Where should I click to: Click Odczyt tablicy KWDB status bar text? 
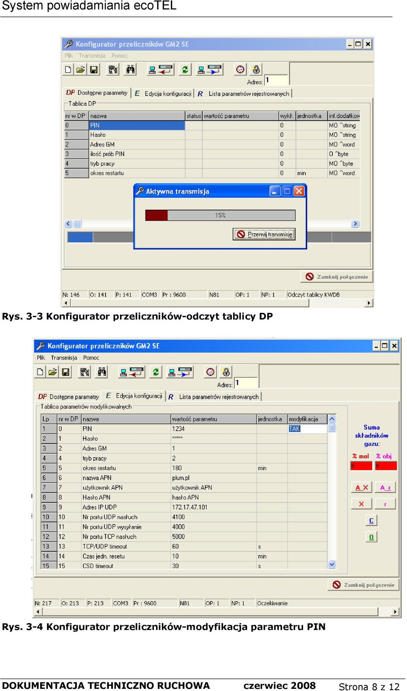click(x=314, y=295)
